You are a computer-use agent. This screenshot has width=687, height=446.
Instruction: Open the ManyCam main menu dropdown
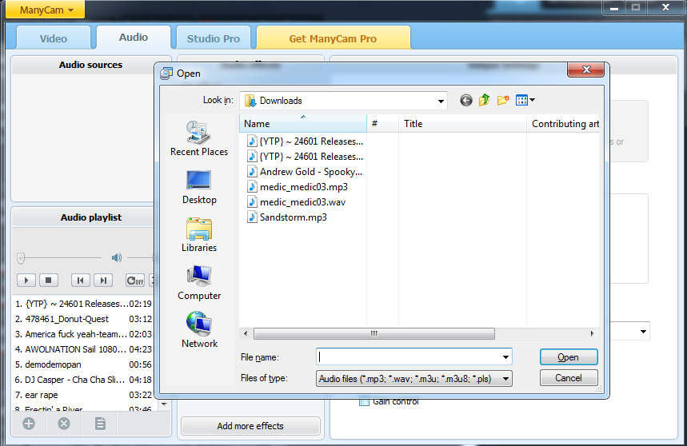tap(45, 9)
